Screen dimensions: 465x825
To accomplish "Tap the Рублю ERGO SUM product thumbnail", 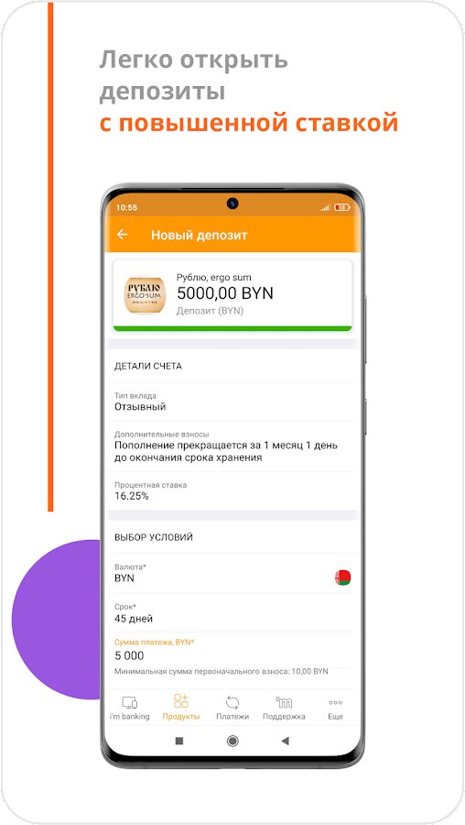I will tap(145, 296).
